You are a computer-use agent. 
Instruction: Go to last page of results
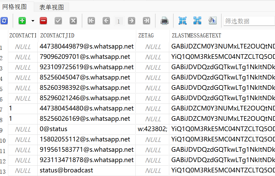click(x=147, y=21)
